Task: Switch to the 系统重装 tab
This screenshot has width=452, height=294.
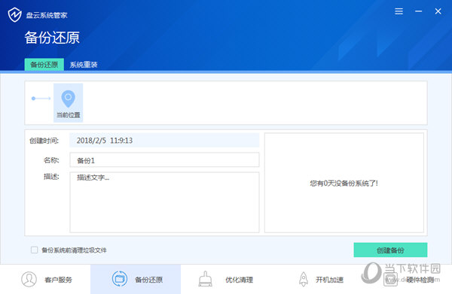Action: click(84, 65)
